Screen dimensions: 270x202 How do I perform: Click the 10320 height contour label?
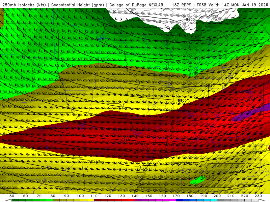pyautogui.click(x=205, y=176)
